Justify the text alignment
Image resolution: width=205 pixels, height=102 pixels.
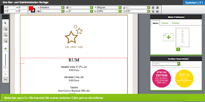pos(157,11)
